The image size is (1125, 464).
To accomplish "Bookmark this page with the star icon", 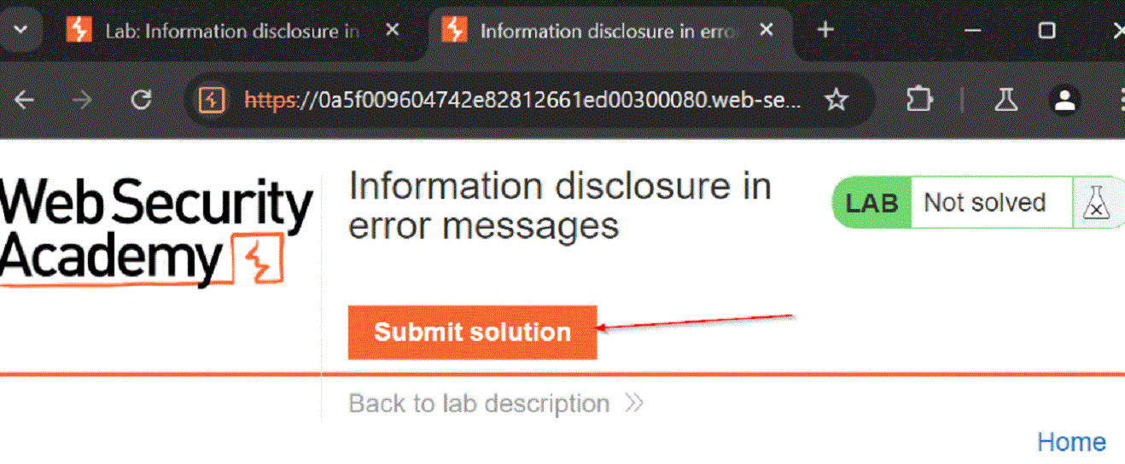I will 836,101.
